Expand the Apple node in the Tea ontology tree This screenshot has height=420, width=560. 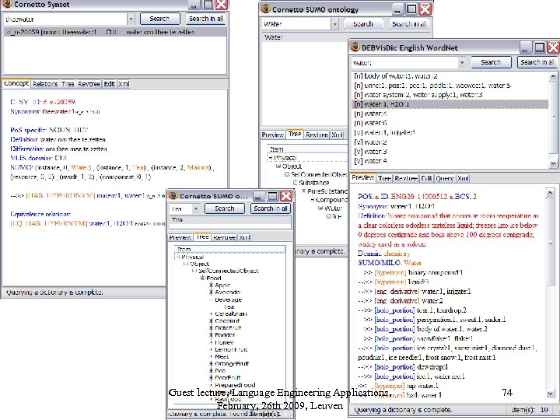(x=211, y=285)
